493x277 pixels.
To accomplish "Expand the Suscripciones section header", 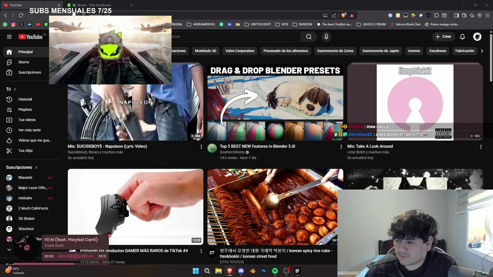I will pos(22,167).
